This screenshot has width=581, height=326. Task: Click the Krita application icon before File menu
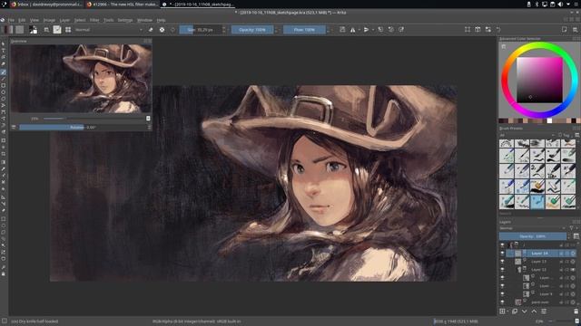click(x=3, y=20)
